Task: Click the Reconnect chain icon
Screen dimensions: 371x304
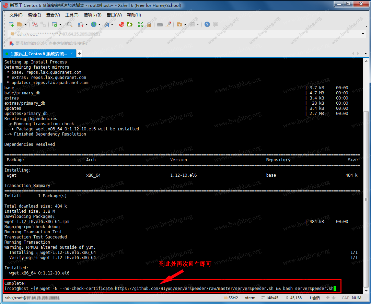Action: [43, 24]
